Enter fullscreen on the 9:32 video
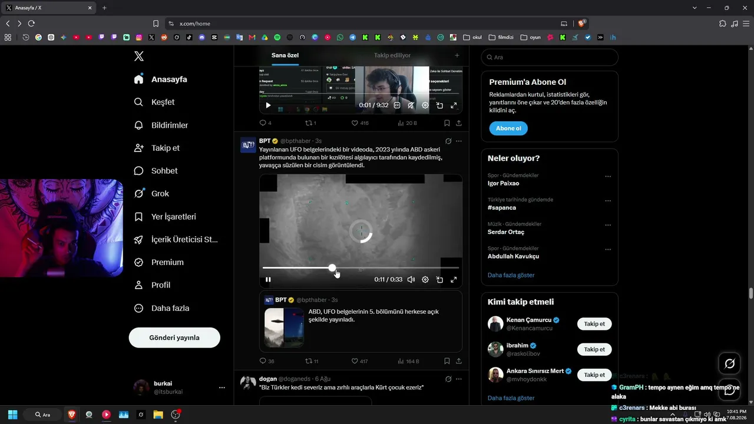Screen dimensions: 754x424 (x=454, y=105)
